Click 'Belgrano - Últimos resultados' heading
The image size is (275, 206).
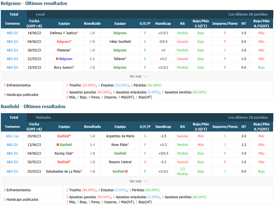point(34,4)
